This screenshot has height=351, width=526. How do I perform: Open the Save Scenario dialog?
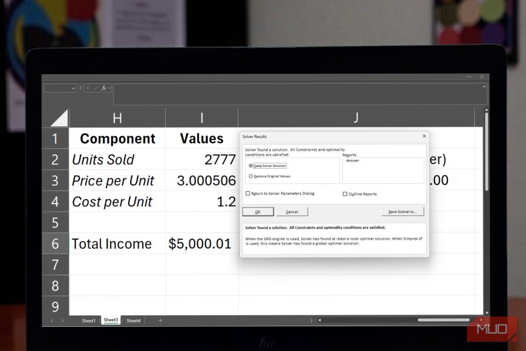(x=403, y=212)
